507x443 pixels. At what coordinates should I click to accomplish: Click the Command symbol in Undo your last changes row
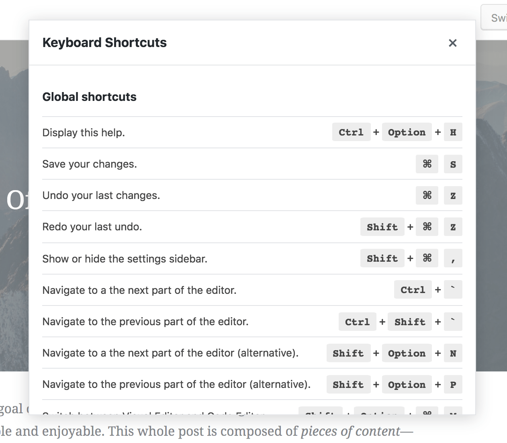(427, 195)
